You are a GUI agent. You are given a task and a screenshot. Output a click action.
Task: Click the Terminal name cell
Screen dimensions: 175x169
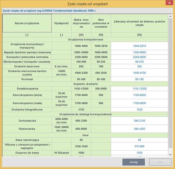(27, 79)
